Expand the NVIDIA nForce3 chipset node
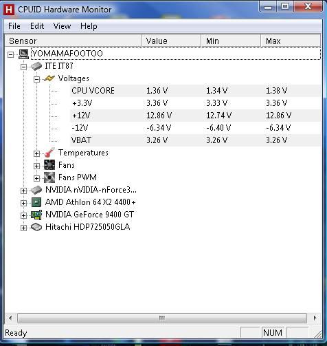327x346 pixels. [x=23, y=191]
